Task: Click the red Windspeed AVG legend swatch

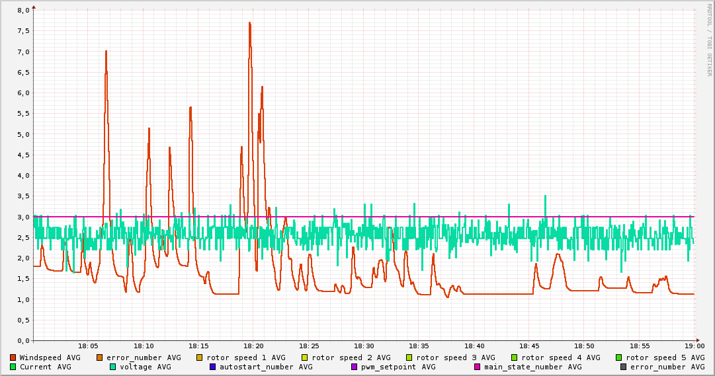Action: pos(13,357)
